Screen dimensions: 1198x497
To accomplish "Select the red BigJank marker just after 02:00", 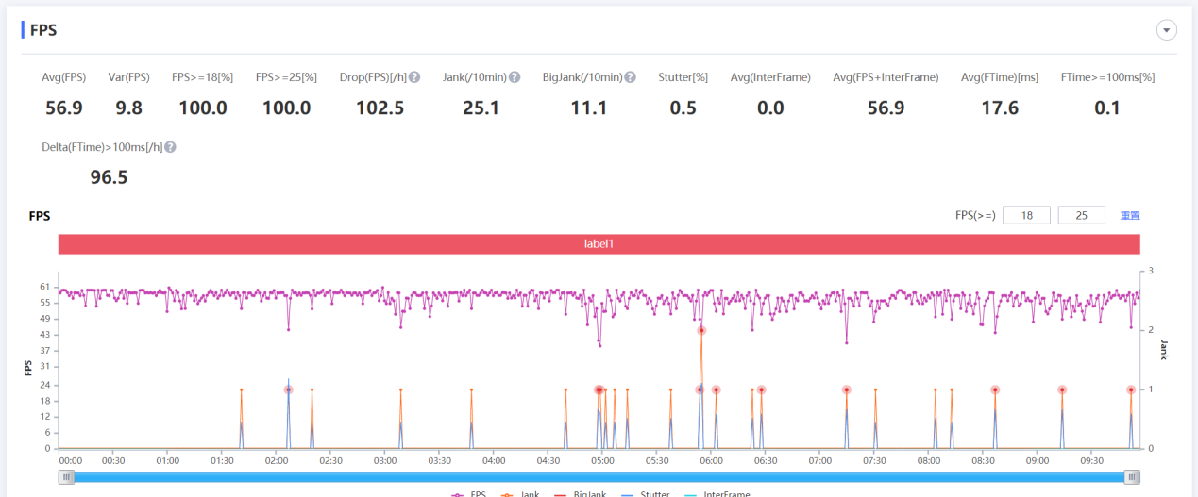I will (288, 389).
